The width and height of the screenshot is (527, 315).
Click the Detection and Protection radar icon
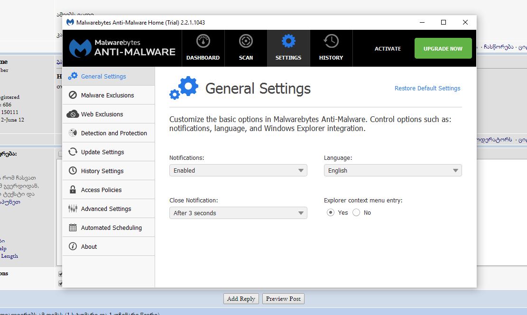coord(73,133)
